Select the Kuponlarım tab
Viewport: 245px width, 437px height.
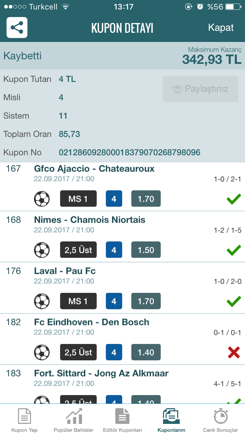pos(171,420)
